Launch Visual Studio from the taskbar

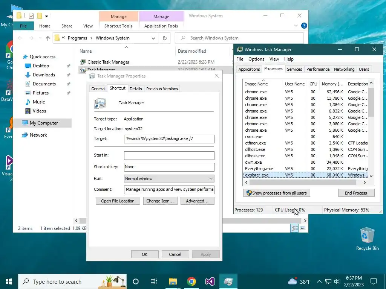point(210,281)
